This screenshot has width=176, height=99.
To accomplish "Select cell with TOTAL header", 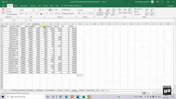I will click(73, 26).
